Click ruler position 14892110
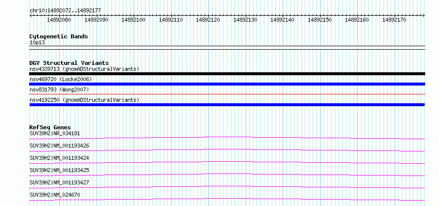This screenshot has height=206, width=439. (x=171, y=20)
